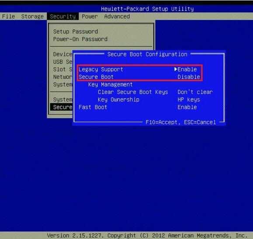Change the Legacy Support Enable value
This screenshot has height=239, width=253.
click(x=187, y=69)
